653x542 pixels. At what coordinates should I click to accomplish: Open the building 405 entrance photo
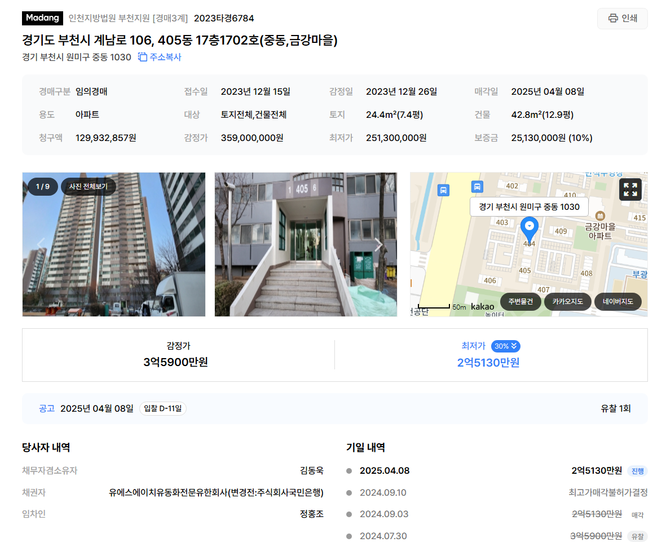306,245
